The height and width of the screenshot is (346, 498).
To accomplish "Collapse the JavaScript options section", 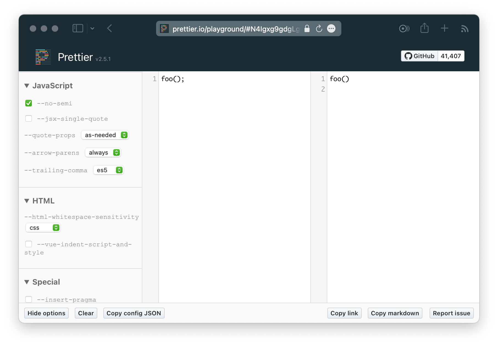I will [27, 86].
